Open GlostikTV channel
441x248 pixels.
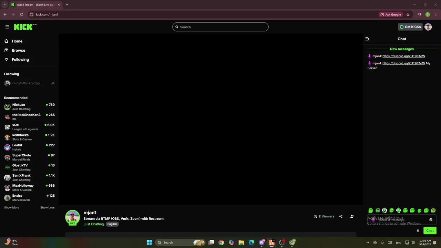pos(29,167)
